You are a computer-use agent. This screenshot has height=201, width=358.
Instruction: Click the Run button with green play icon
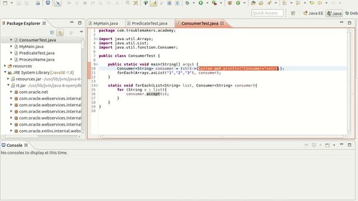pyautogui.click(x=201, y=3)
